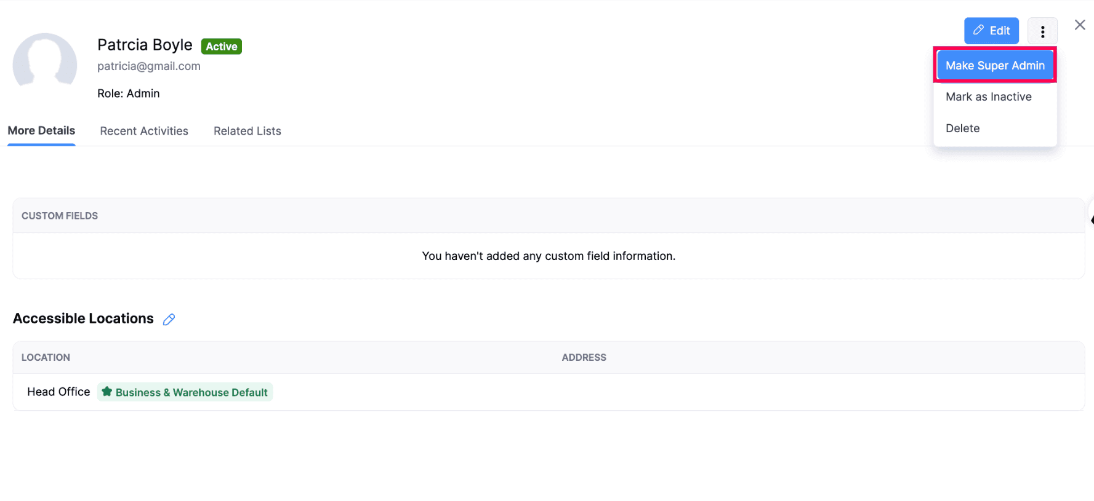Click the Edit button with pencil icon
Screen dimensions: 1094x501
[x=991, y=31]
